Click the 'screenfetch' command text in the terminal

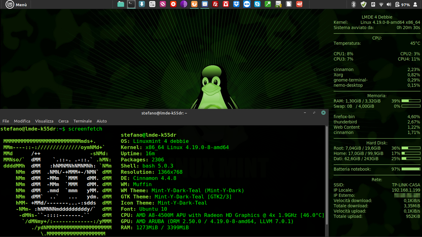(x=85, y=129)
